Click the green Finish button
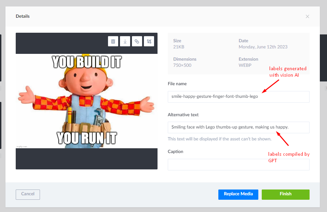Screen dimensions: 327x212 [286, 194]
